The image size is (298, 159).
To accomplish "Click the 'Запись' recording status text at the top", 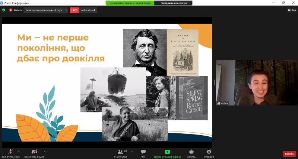I will tap(18, 10).
